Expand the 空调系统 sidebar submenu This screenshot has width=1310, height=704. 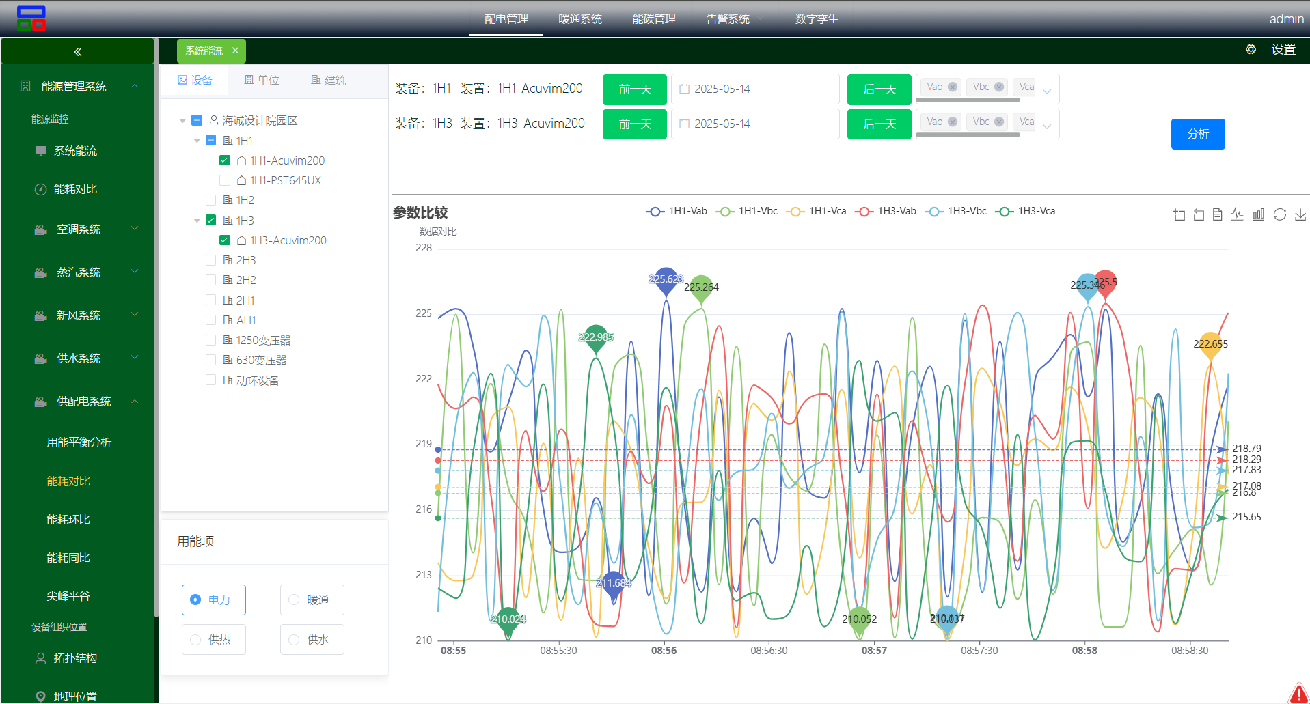click(135, 229)
